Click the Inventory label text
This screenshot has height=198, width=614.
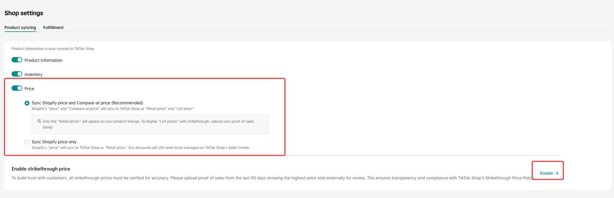[x=33, y=74]
